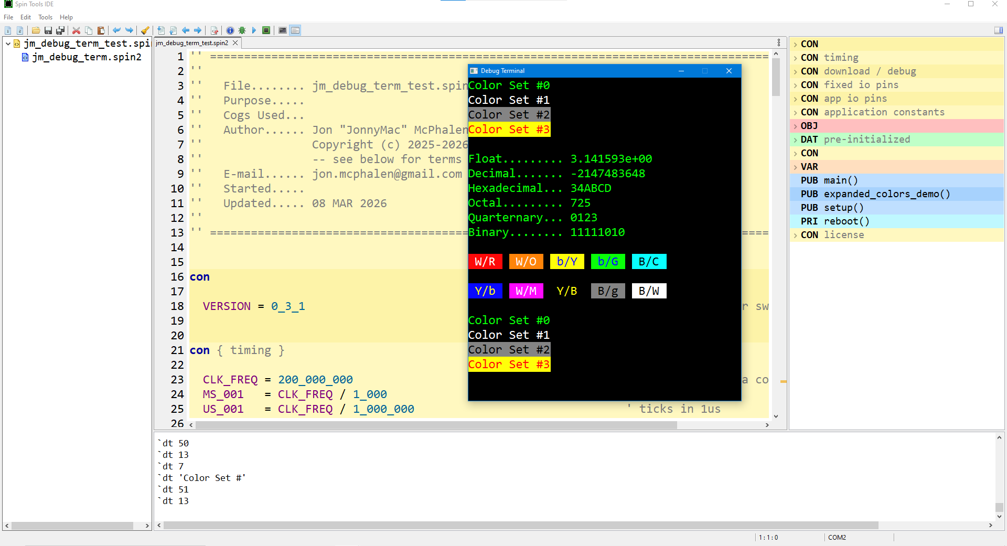Click the green bug debug icon
The height and width of the screenshot is (546, 1007).
pyautogui.click(x=242, y=30)
